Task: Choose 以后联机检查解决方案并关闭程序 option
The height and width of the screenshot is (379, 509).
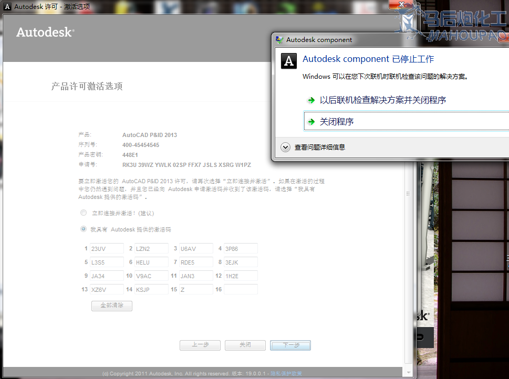Action: (x=382, y=100)
